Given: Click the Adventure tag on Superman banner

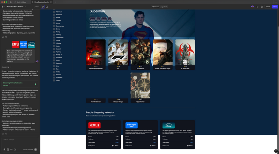Looking at the screenshot, I should tap(104, 19).
